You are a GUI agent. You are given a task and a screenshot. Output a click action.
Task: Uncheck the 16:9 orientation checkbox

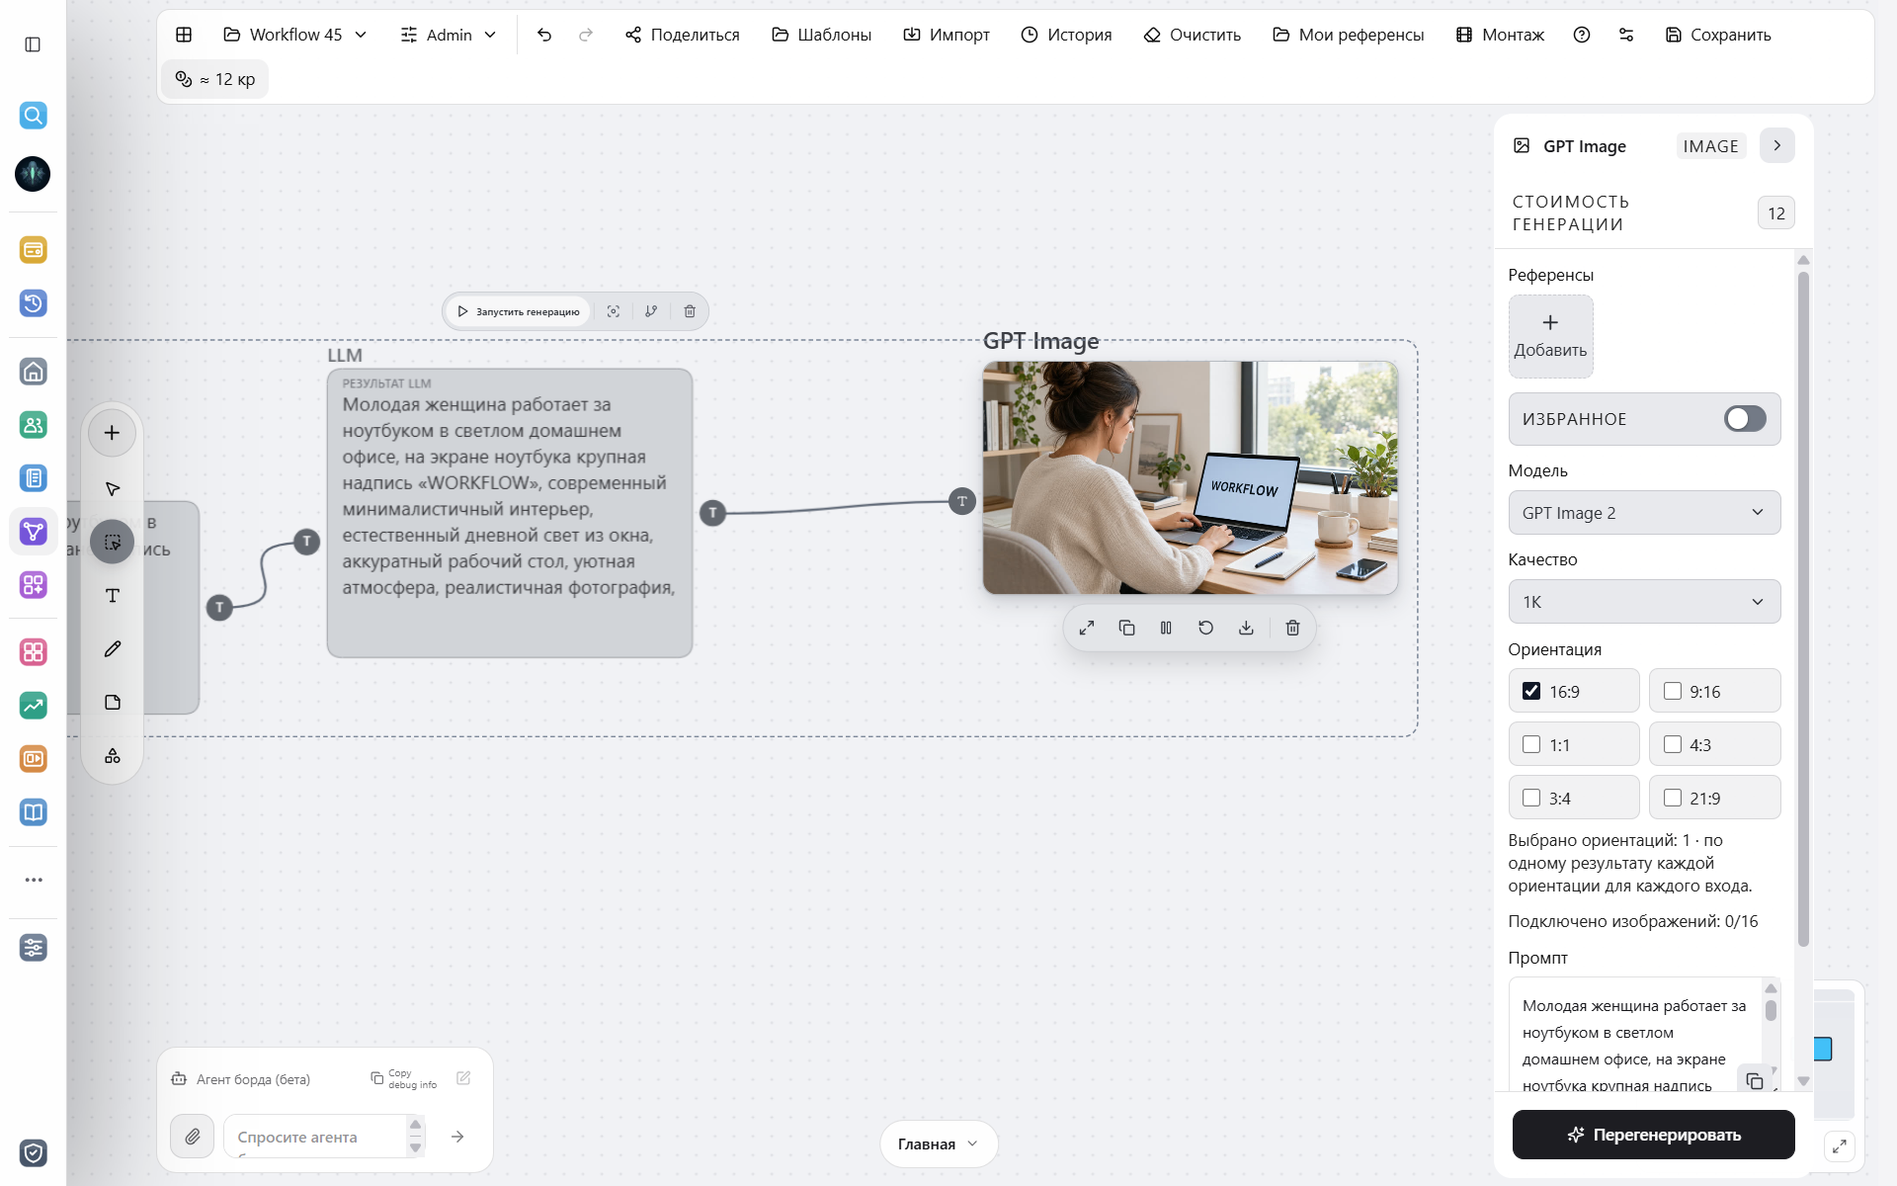[x=1531, y=691]
